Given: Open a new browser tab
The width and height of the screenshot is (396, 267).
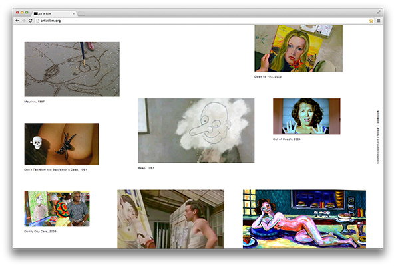Looking at the screenshot, I should coord(81,13).
